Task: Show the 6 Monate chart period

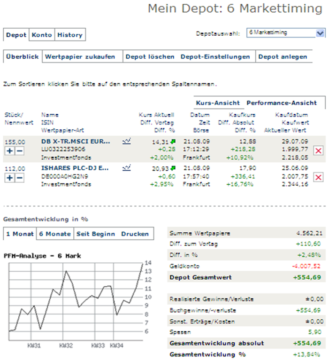Action: 54,234
